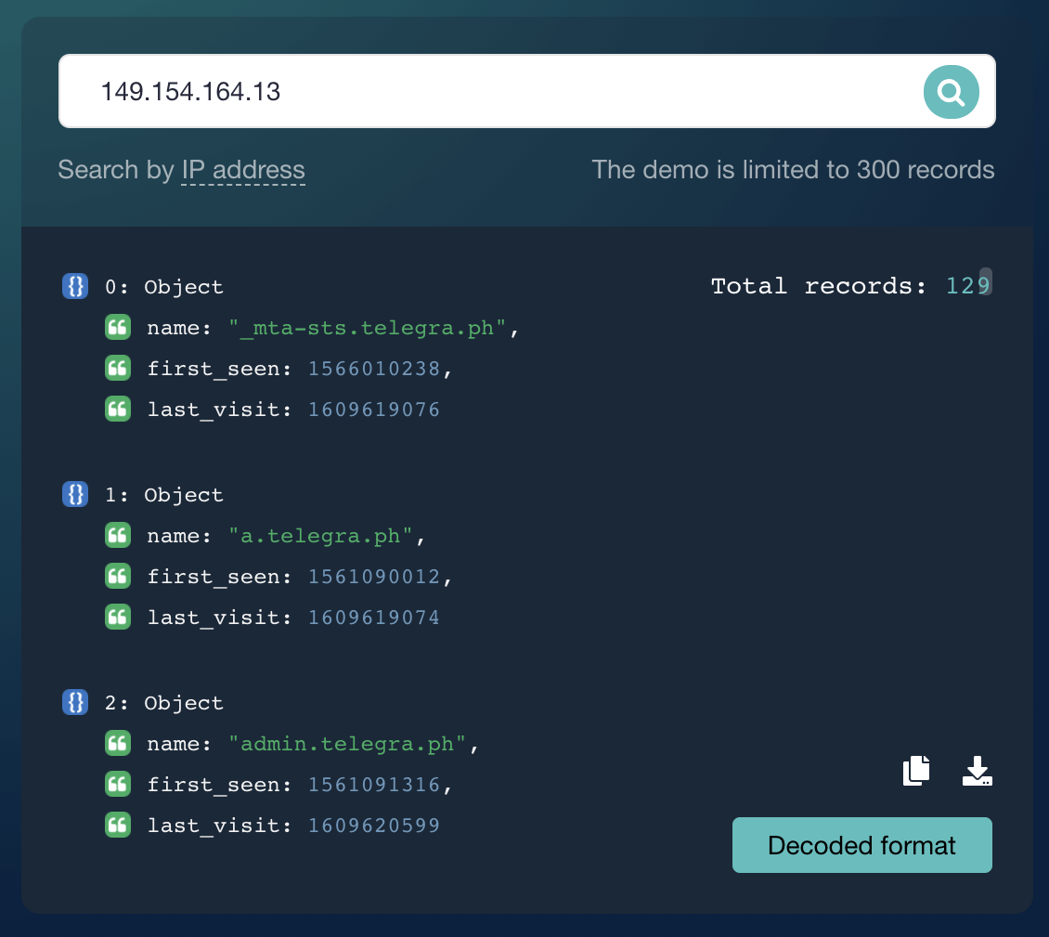Select the "admin.telegra.ph" value
Image resolution: width=1049 pixels, height=937 pixels.
click(347, 744)
